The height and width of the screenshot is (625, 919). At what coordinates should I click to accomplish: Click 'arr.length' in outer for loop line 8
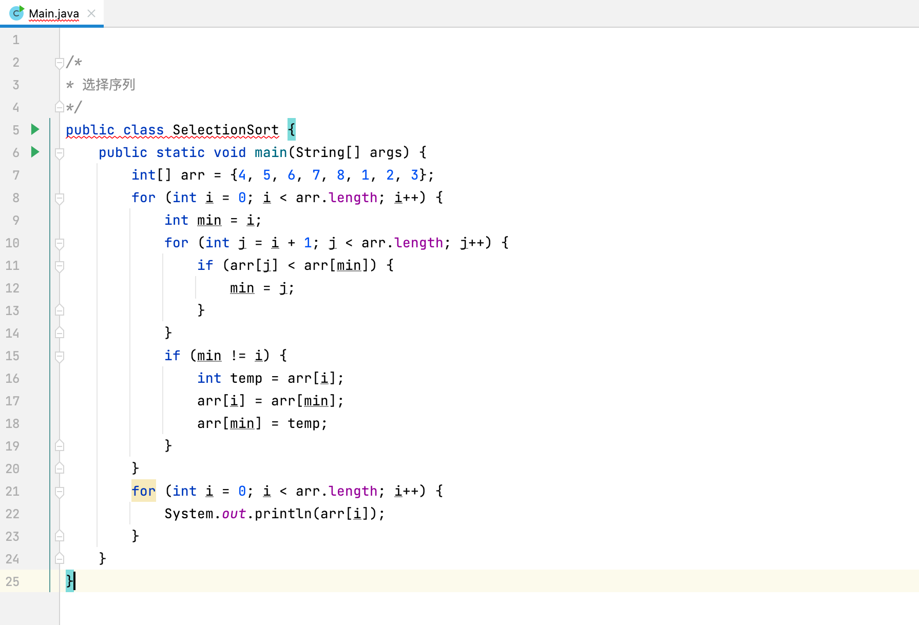click(x=336, y=198)
